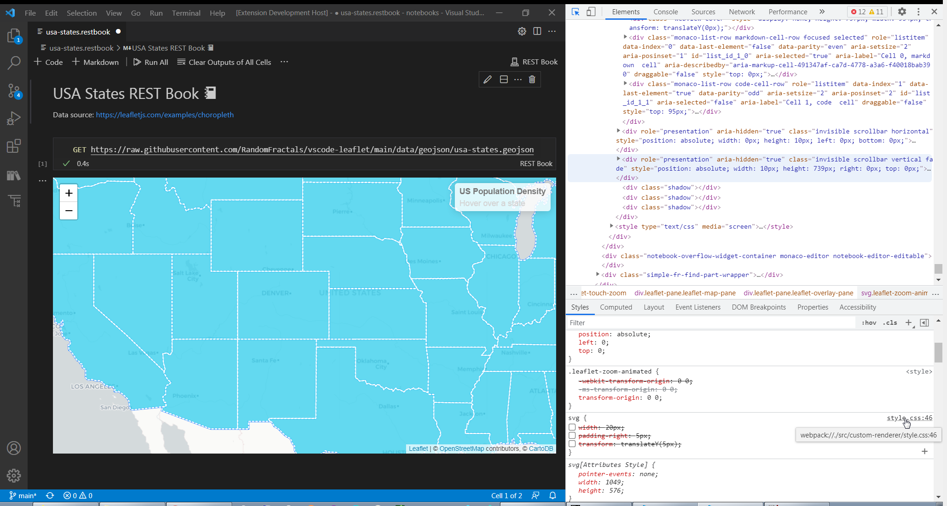947x506 pixels.
Task: Expand the style type text/css element
Action: 611,226
